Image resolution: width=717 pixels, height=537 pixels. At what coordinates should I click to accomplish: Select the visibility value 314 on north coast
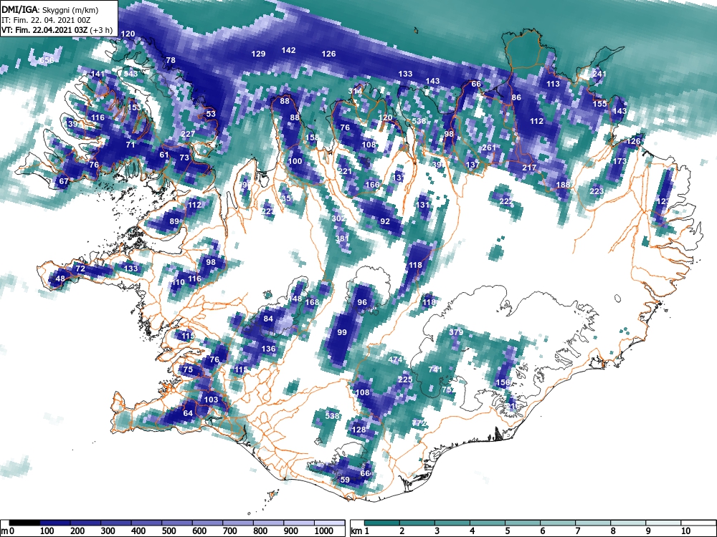pos(355,92)
